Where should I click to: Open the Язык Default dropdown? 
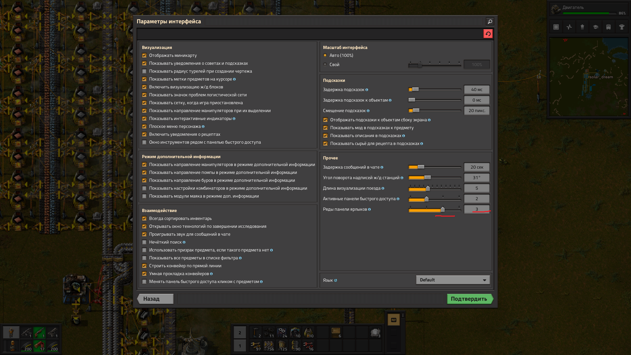[453, 280]
